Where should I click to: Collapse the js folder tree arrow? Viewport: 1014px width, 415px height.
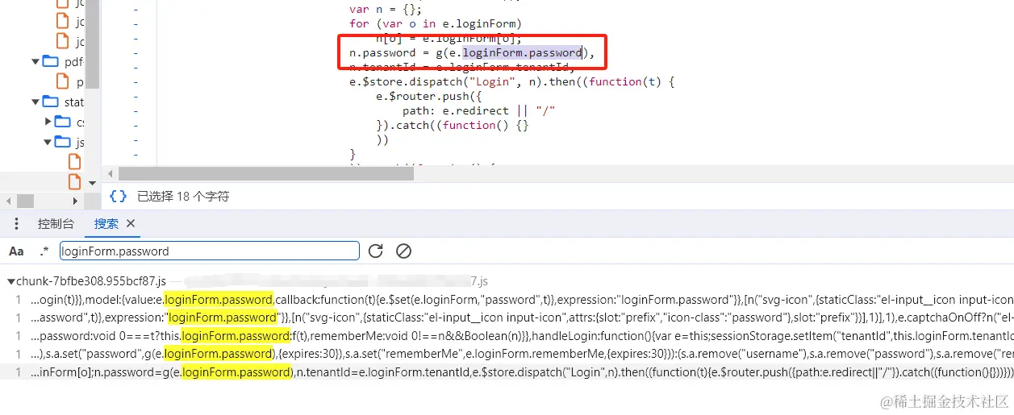(x=48, y=143)
